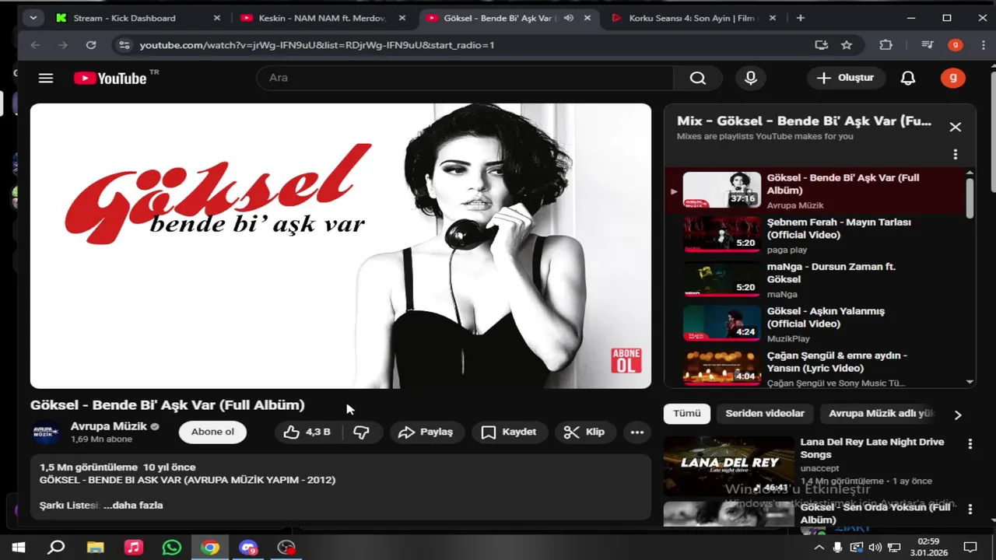Open Windows notification center icon
Image resolution: width=996 pixels, height=560 pixels.
pyautogui.click(x=970, y=548)
